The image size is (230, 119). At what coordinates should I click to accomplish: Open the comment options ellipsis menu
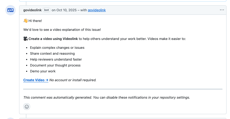coord(222,10)
